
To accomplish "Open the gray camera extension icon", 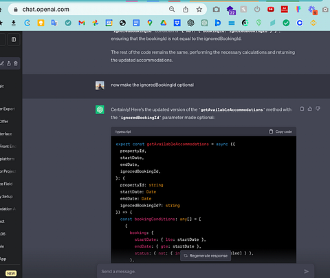I will pos(216,10).
